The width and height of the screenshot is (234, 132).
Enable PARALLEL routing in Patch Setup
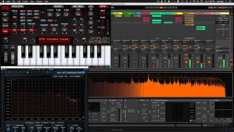point(15,14)
